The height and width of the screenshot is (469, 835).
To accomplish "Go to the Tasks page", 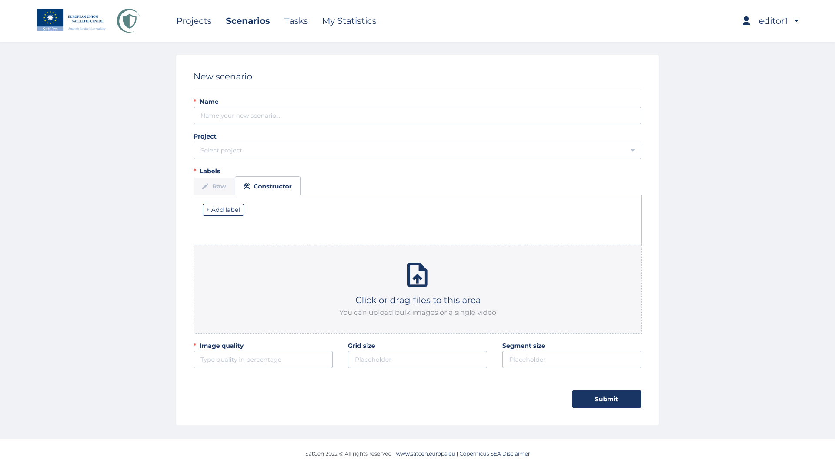I will click(x=296, y=21).
